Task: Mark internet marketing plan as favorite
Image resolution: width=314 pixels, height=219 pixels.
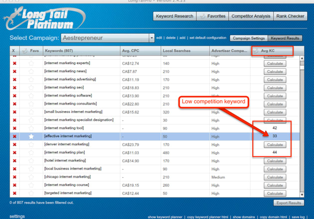Action: pos(31,153)
